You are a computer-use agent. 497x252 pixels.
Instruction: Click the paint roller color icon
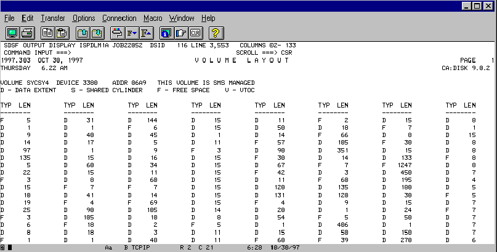click(x=117, y=33)
